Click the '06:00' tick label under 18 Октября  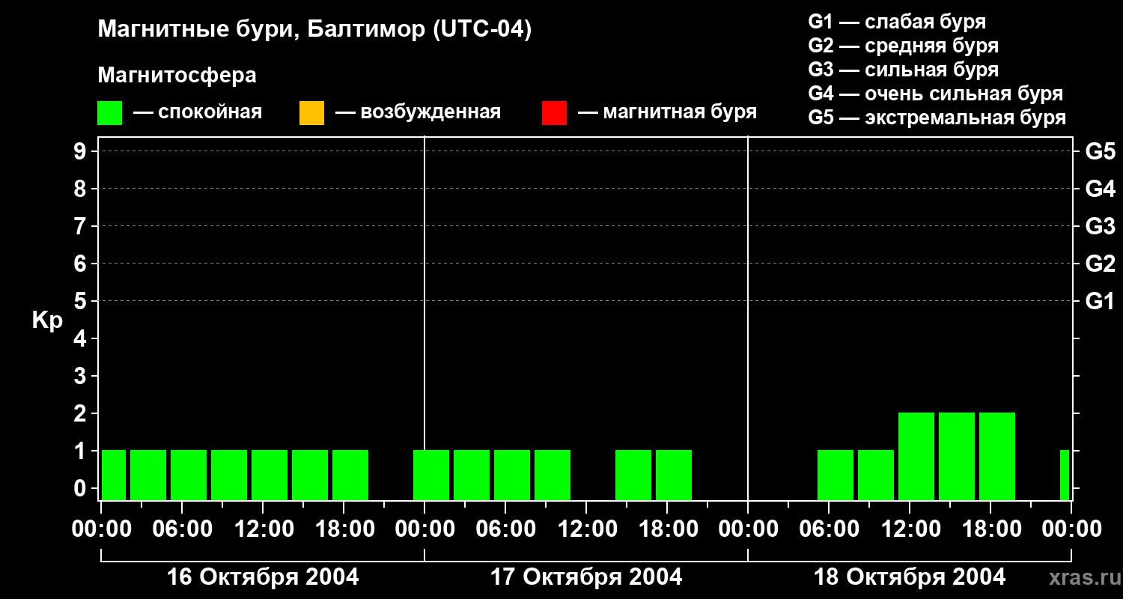point(829,529)
